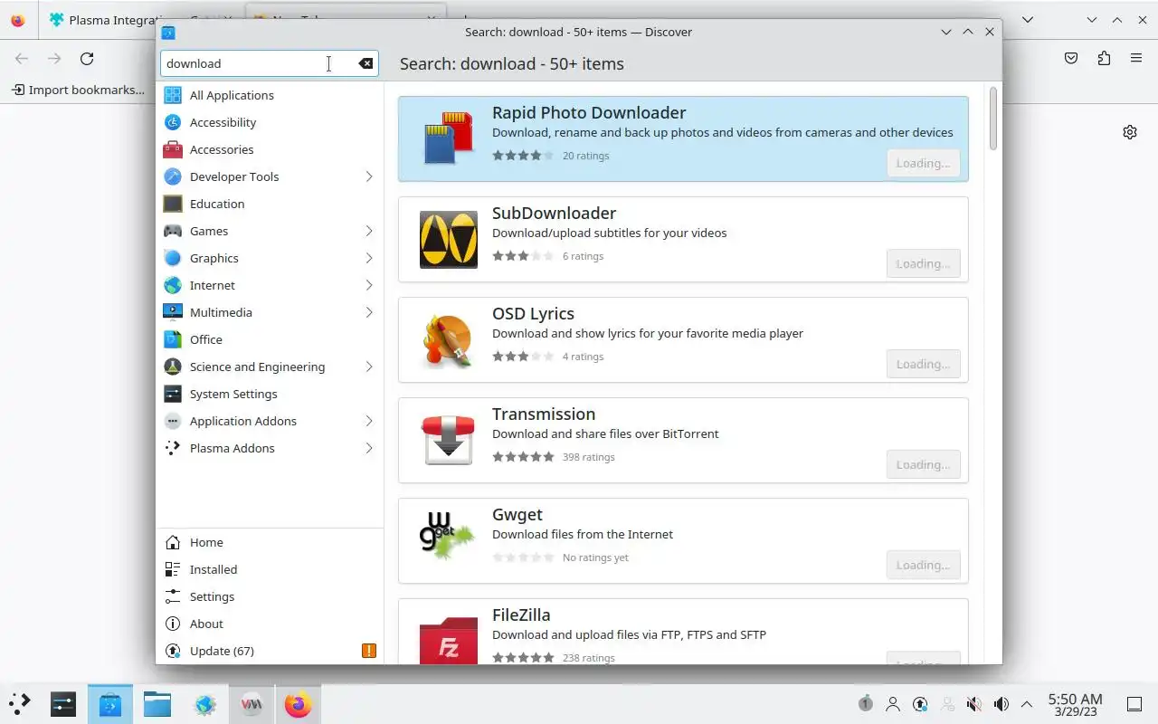The width and height of the screenshot is (1158, 724).
Task: Open System Settings from the taskbar
Action: [63, 703]
